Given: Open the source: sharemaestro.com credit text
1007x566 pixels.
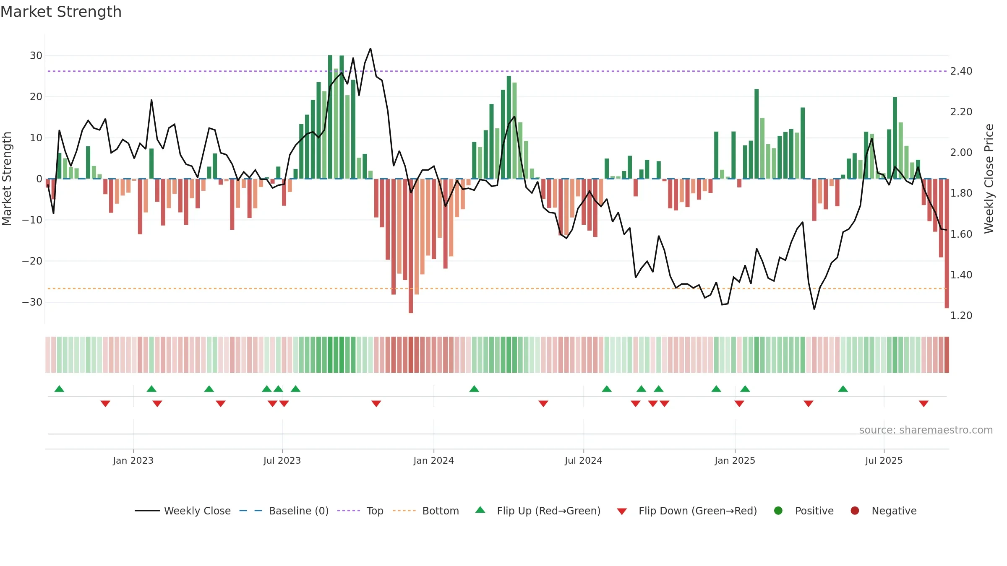Looking at the screenshot, I should pyautogui.click(x=926, y=430).
